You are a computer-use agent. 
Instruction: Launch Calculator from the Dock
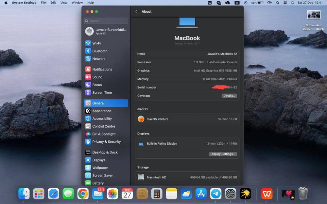pos(157,194)
